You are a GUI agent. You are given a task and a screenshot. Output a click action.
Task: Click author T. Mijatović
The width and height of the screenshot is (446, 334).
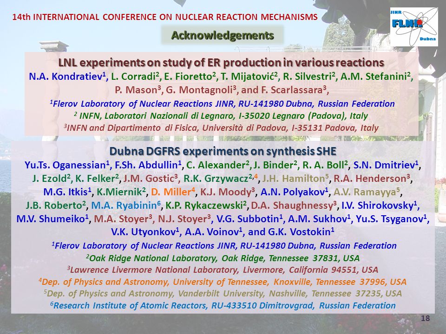click(x=249, y=77)
